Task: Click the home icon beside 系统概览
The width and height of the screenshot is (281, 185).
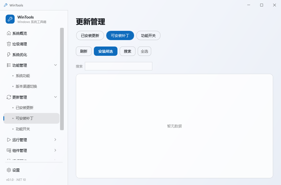Action: [9, 33]
